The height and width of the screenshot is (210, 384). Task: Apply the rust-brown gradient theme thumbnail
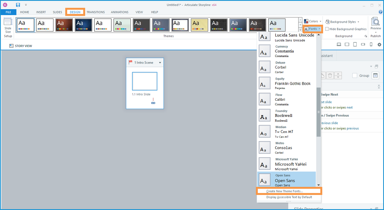[x=64, y=25]
